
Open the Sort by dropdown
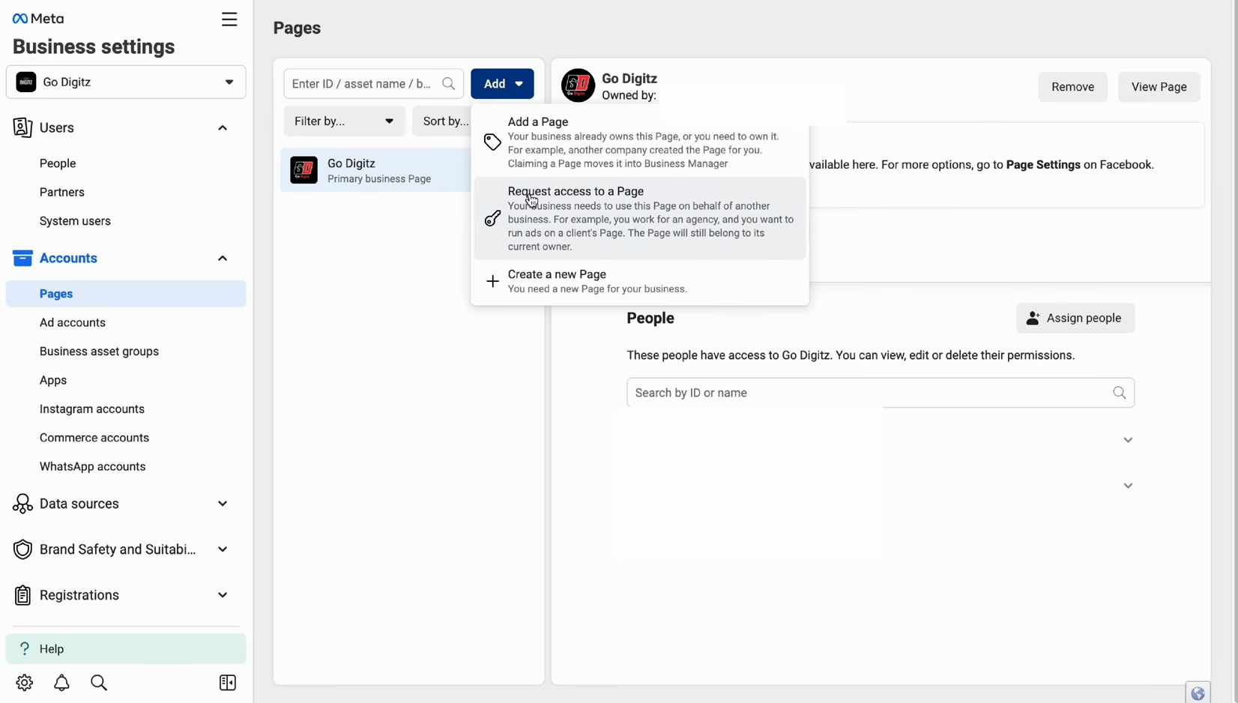[x=442, y=121]
